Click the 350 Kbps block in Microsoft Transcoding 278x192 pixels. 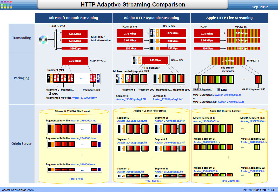point(75,48)
